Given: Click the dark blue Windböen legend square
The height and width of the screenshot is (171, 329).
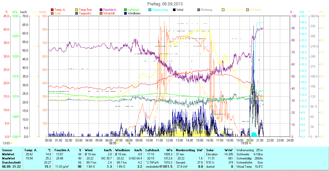Looking at the screenshot, I should click(125, 13).
